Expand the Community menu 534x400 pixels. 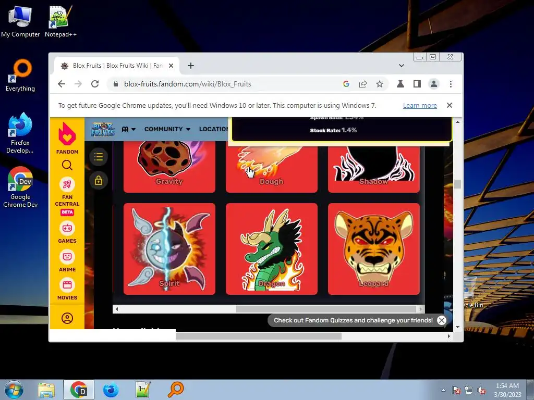point(167,129)
